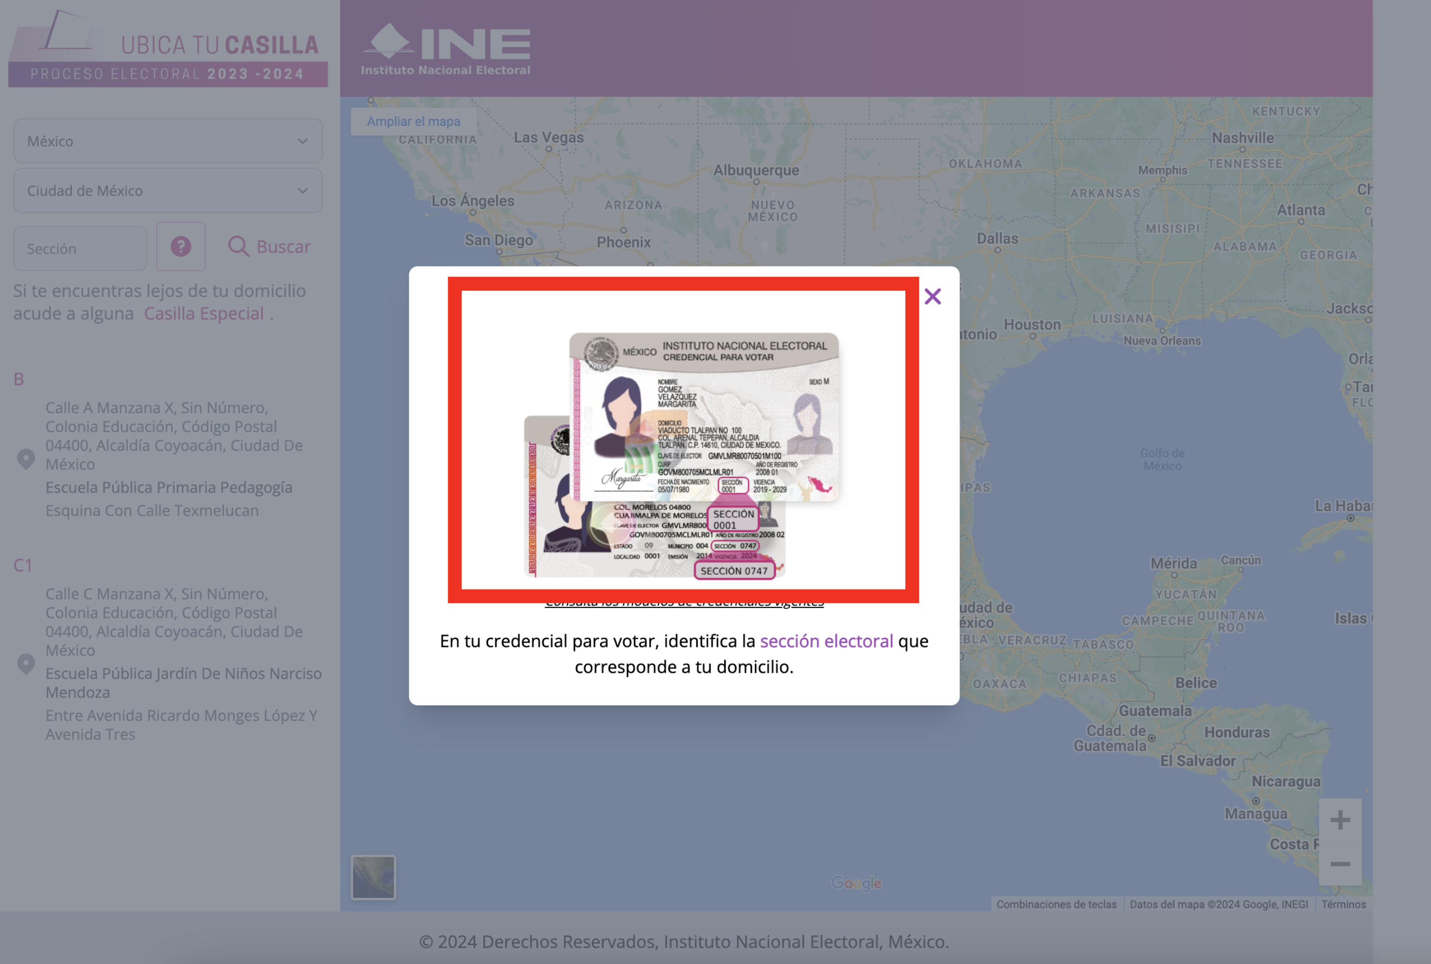Click the Ubica tu Casilla logo
This screenshot has height=964, width=1431.
click(168, 48)
